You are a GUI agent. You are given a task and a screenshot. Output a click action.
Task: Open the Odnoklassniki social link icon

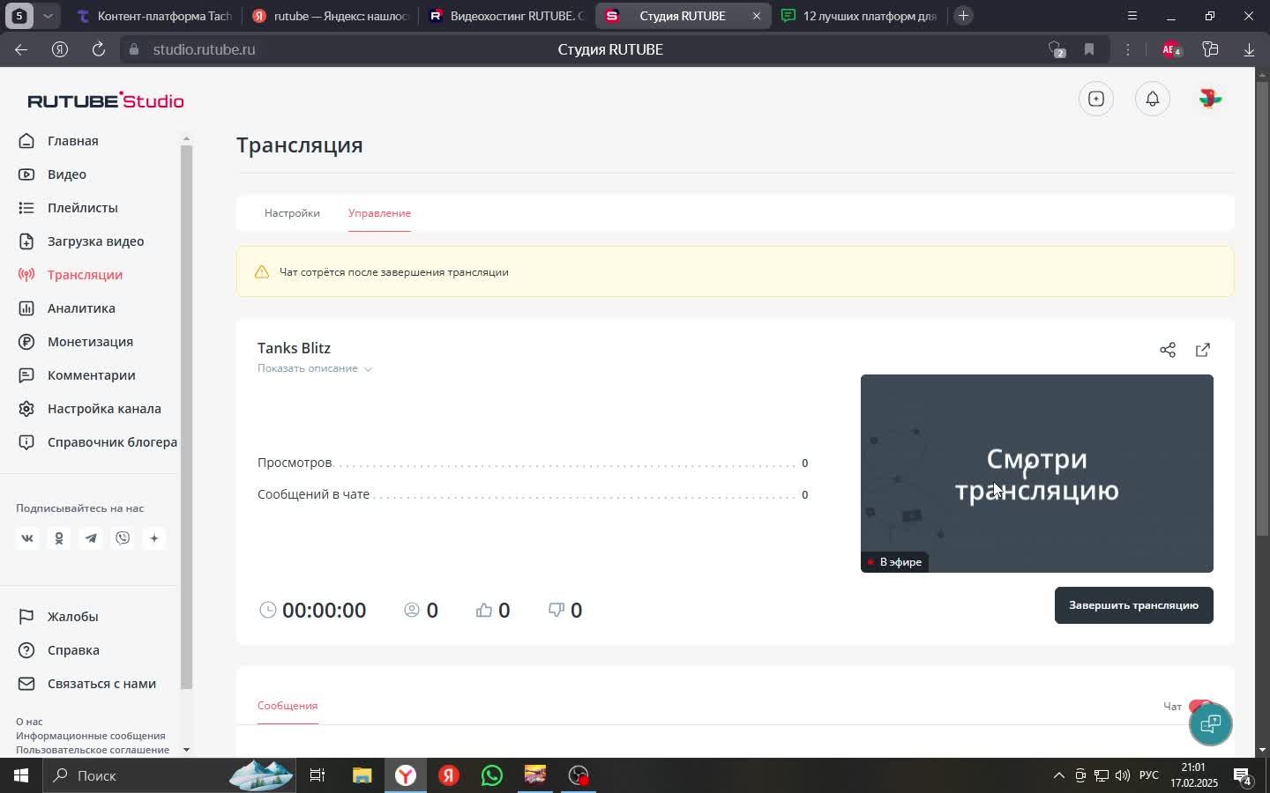pos(59,538)
